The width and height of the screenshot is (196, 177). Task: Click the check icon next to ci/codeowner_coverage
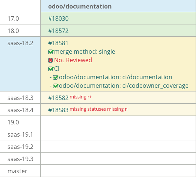[x=56, y=86]
